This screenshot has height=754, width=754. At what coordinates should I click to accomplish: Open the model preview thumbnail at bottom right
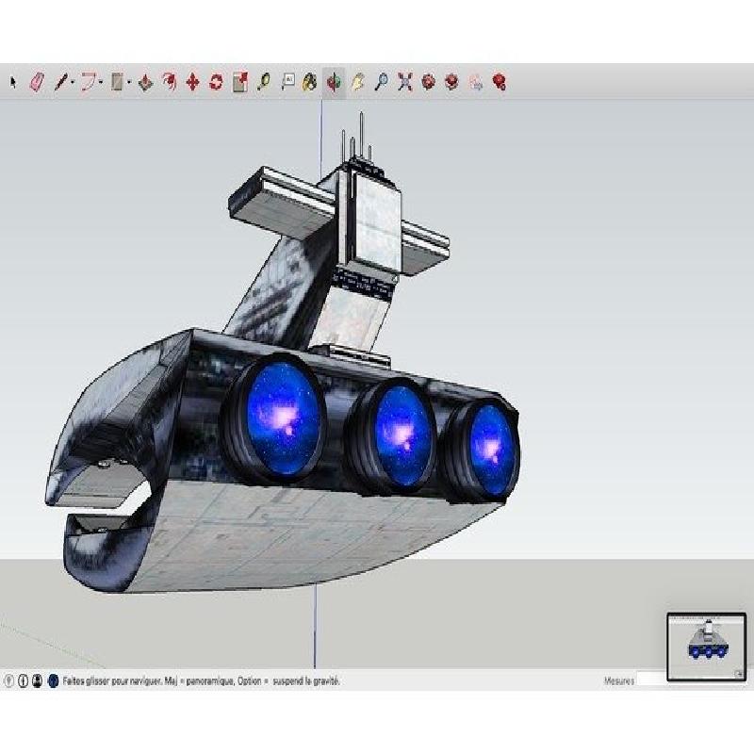coord(706,647)
